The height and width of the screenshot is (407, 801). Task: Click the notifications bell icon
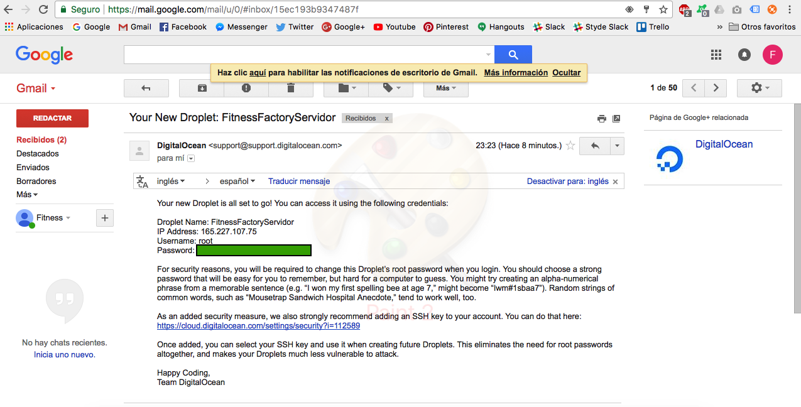click(x=744, y=55)
